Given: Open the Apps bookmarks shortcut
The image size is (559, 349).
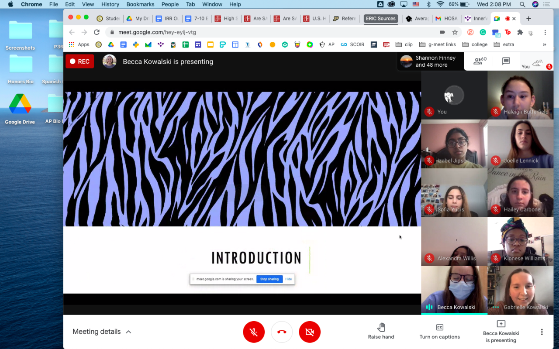Looking at the screenshot, I should [79, 44].
